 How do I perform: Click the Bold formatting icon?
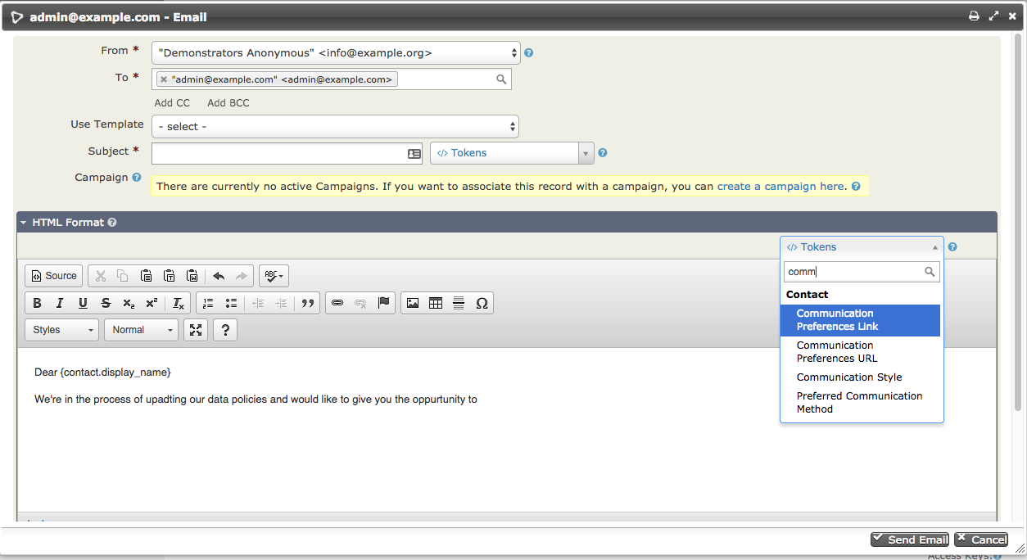(37, 303)
